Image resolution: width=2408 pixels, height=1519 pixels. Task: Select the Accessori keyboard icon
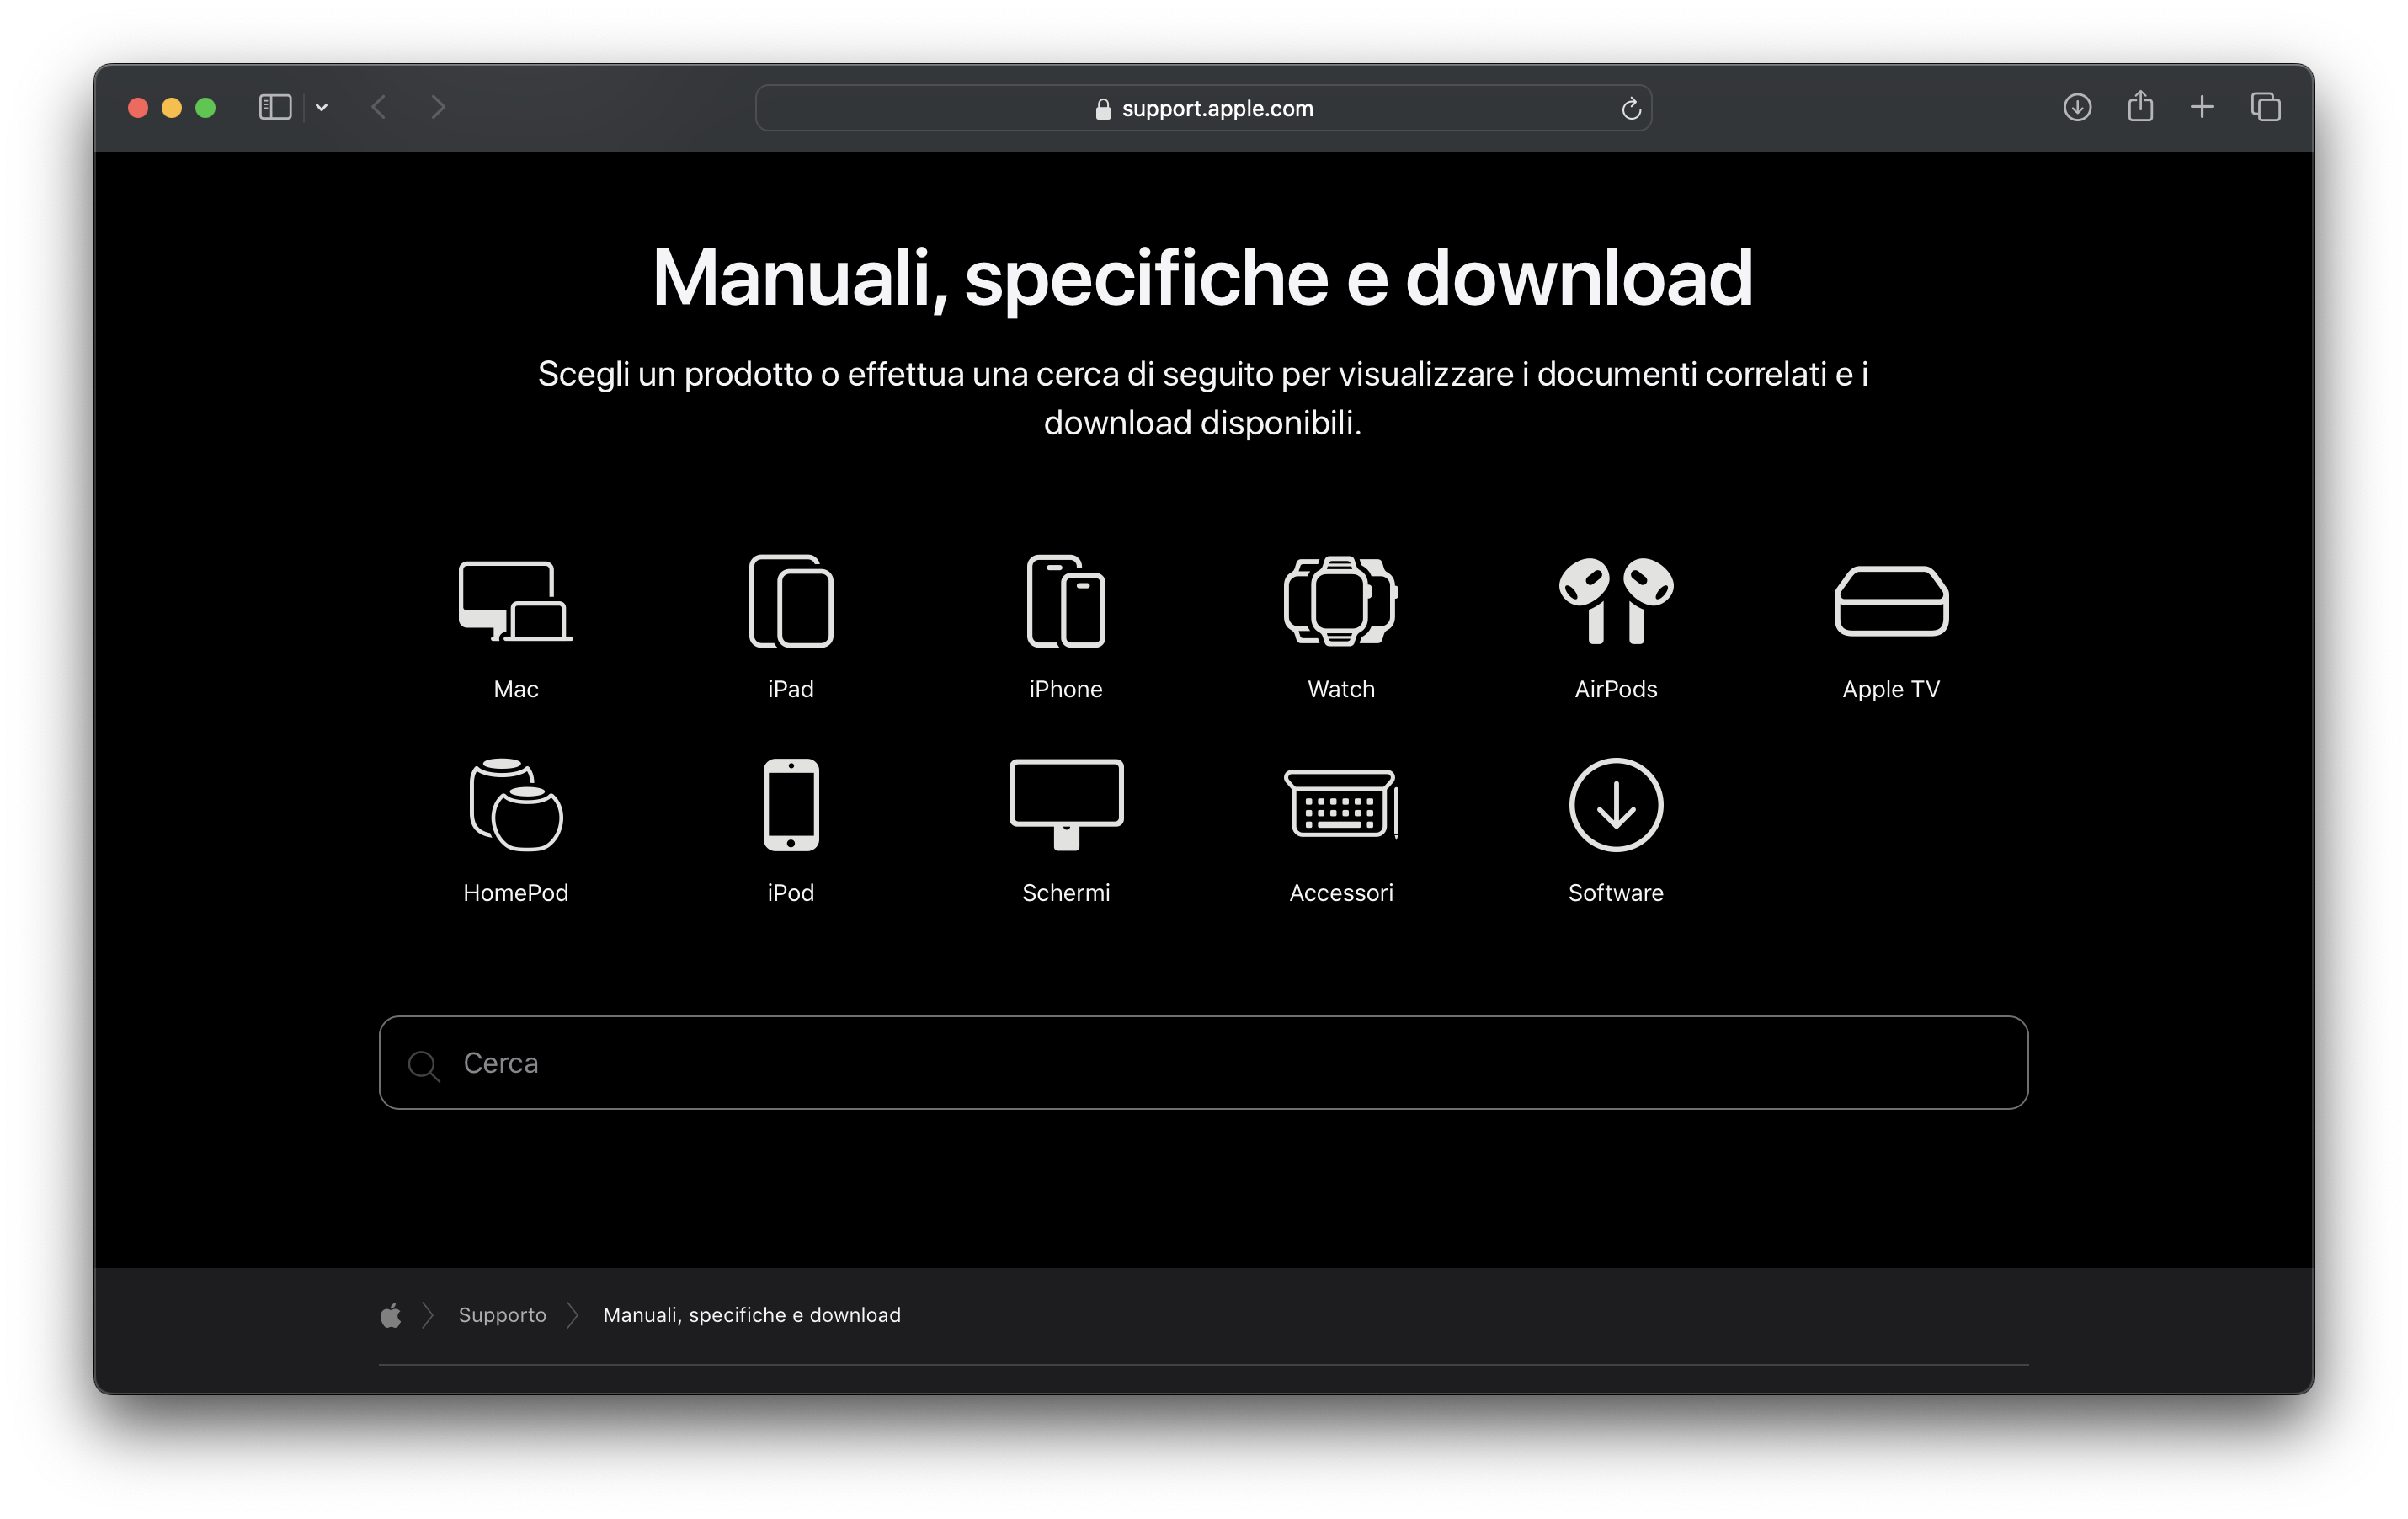click(1341, 805)
